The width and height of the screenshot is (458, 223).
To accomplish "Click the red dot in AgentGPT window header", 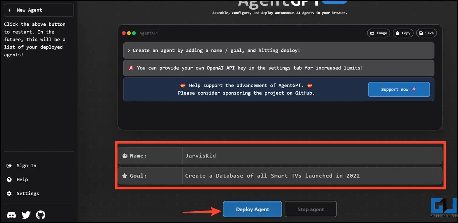I will 124,33.
